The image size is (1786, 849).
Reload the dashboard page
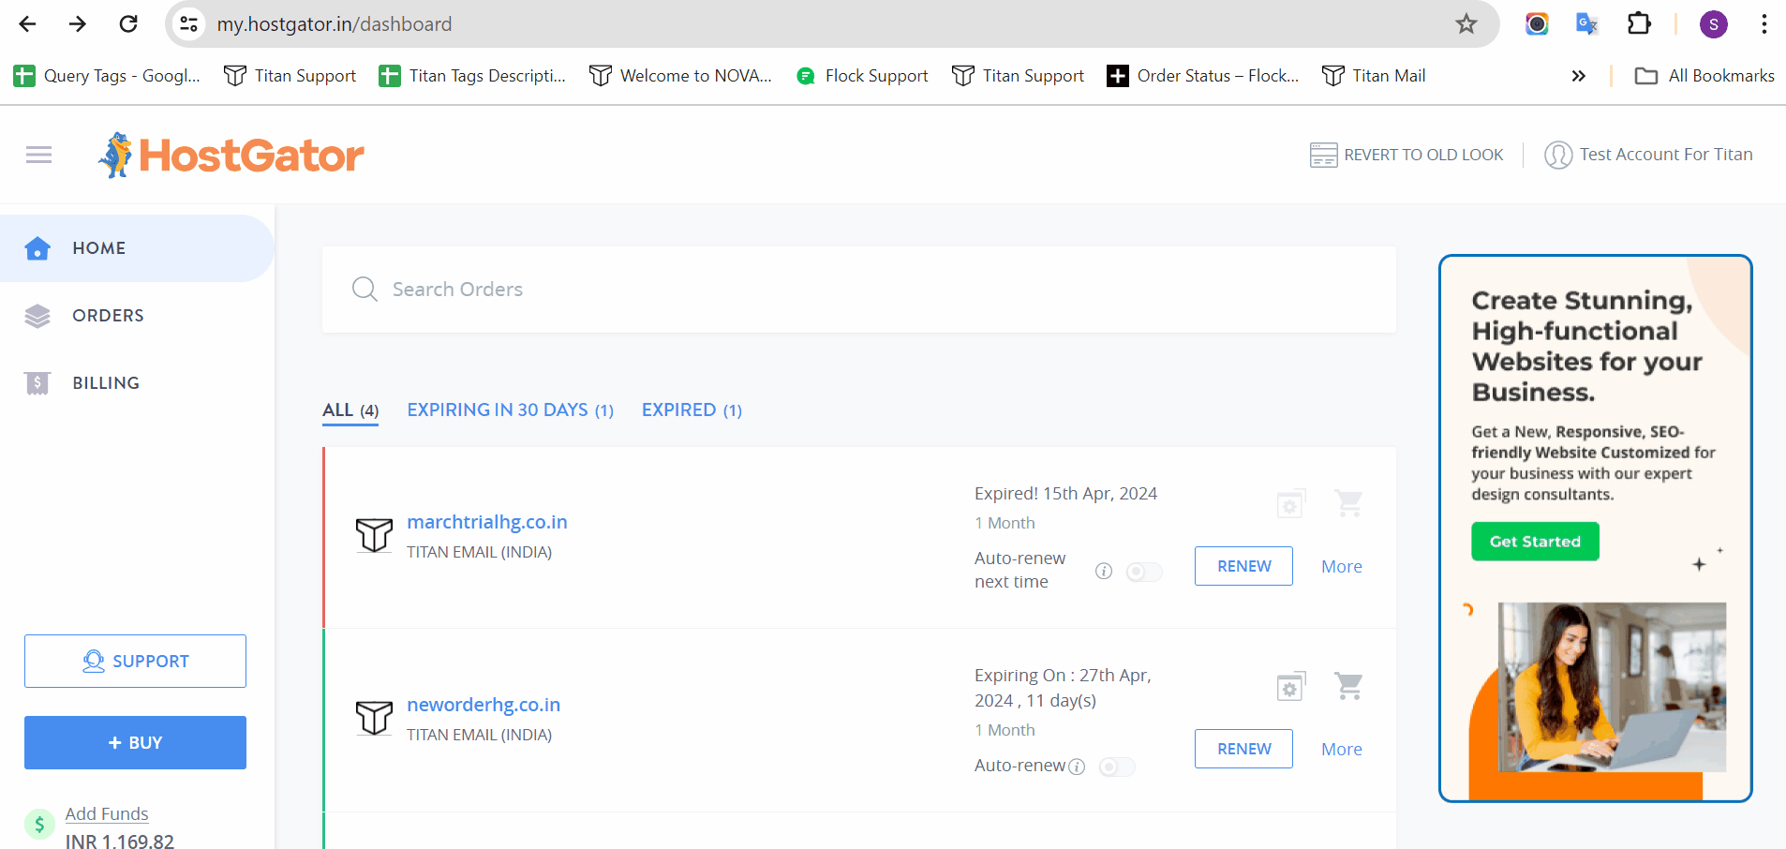click(x=128, y=23)
